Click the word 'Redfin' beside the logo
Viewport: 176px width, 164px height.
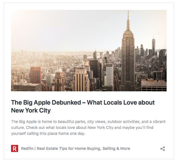27,148
